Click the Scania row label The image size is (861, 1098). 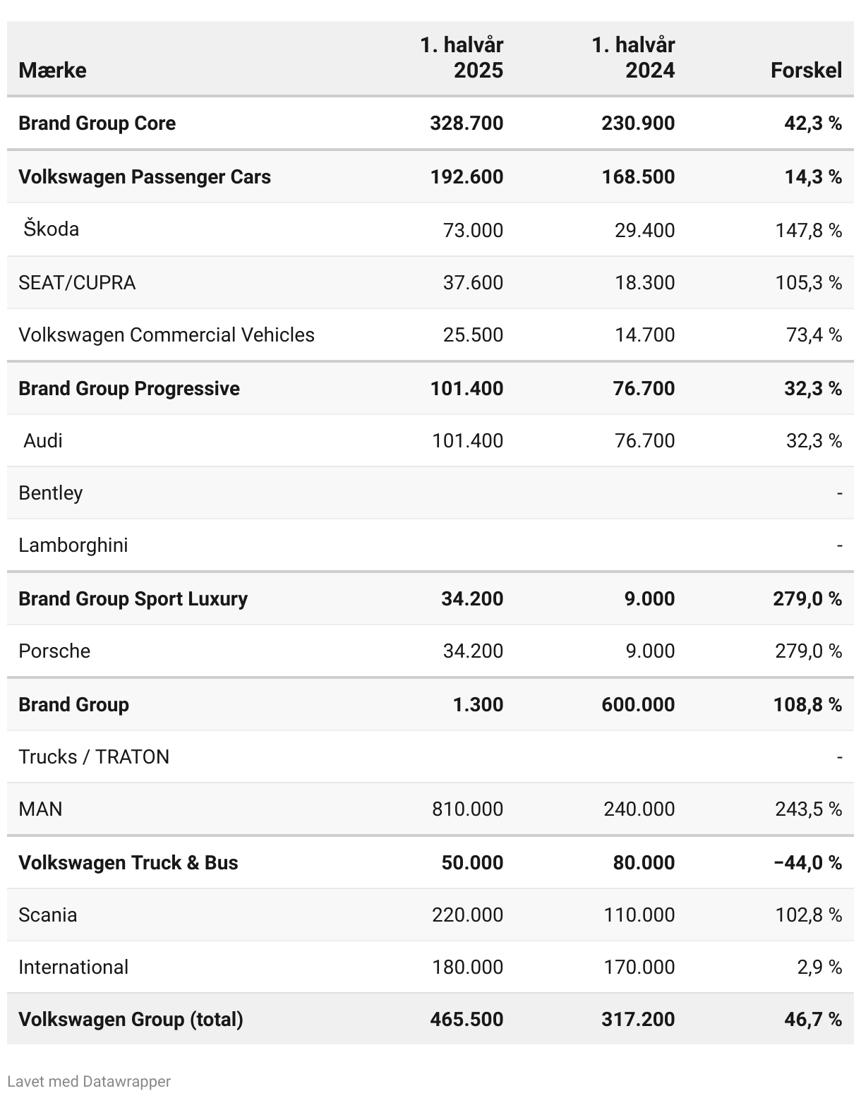[48, 915]
